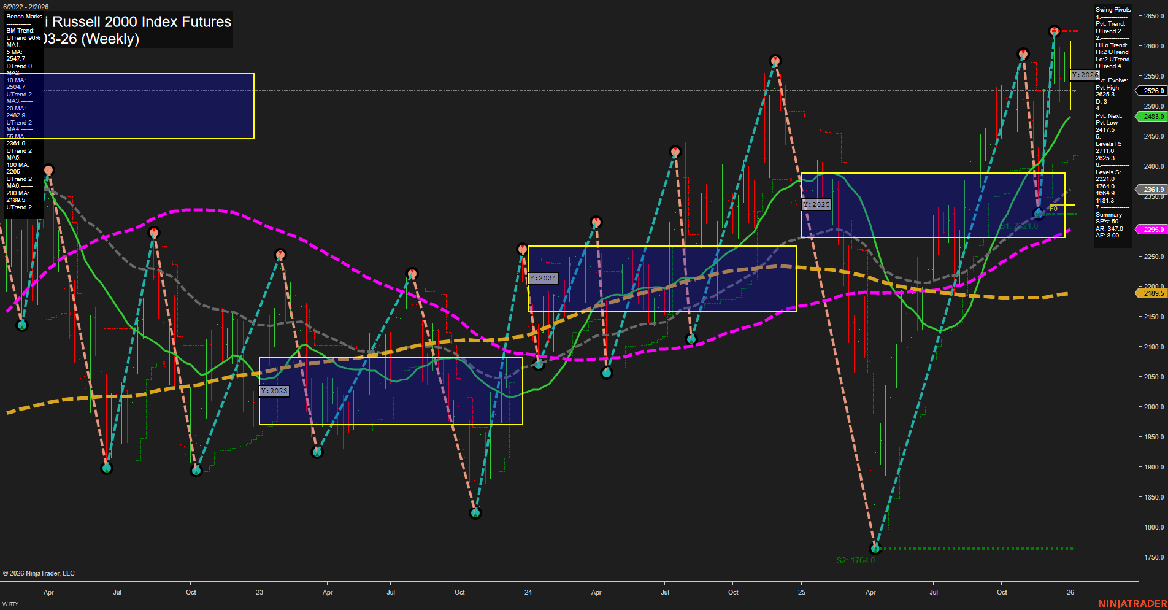
Task: Click the magenta 2295.0 price marker
Action: pyautogui.click(x=1152, y=229)
